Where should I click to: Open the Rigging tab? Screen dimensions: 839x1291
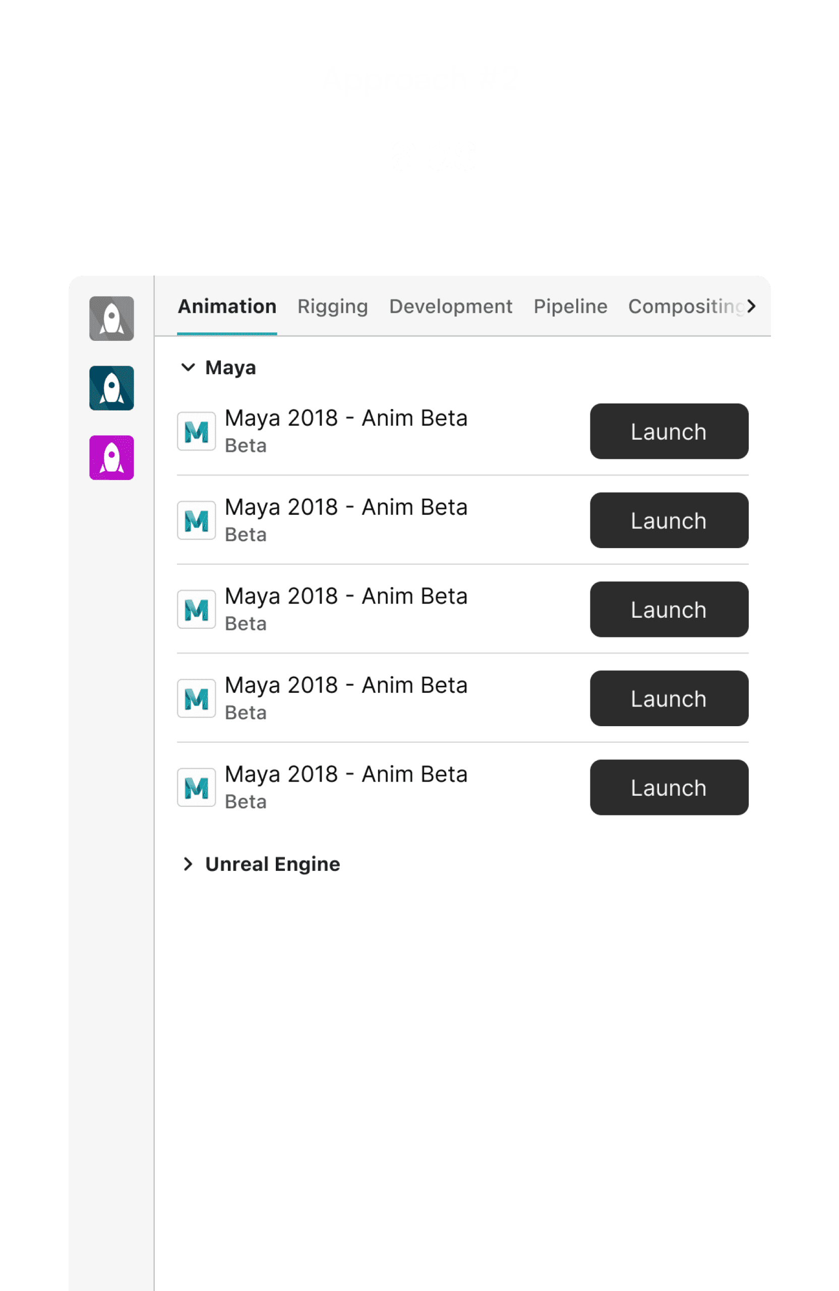[x=332, y=307]
